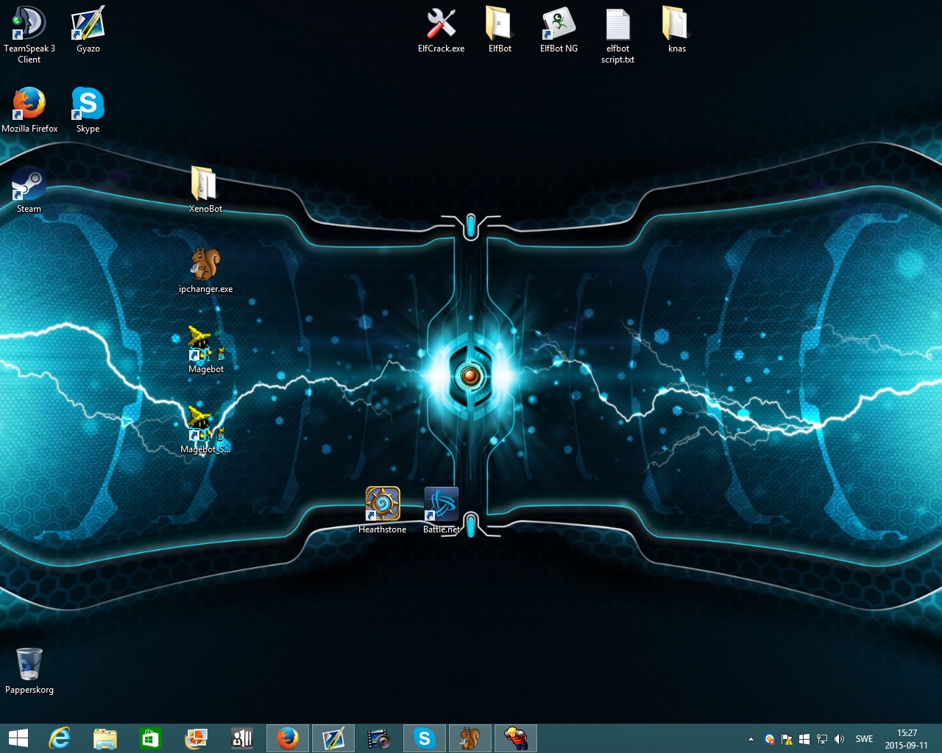Select the knas folder on the desktop
Viewport: 942px width, 753px height.
click(x=677, y=29)
